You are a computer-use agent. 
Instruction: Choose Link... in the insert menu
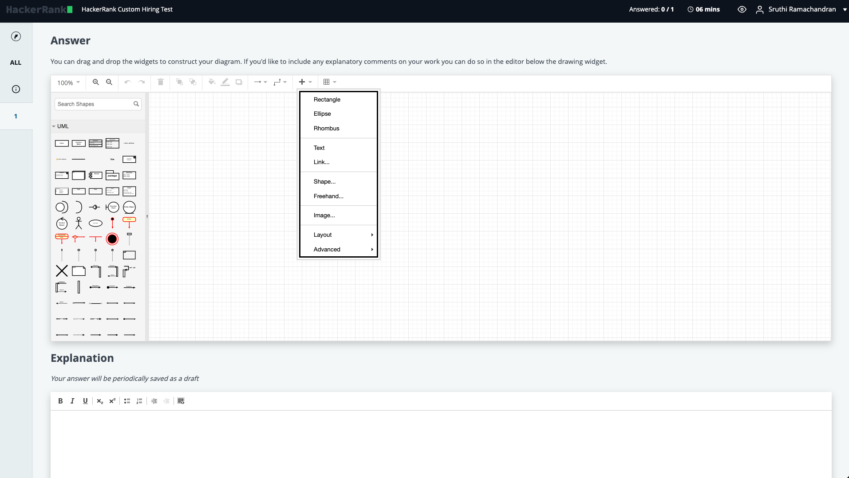tap(339, 162)
